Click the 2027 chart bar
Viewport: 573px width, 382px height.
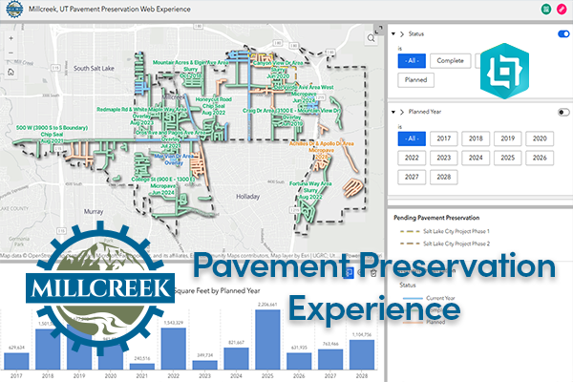[x=330, y=359]
